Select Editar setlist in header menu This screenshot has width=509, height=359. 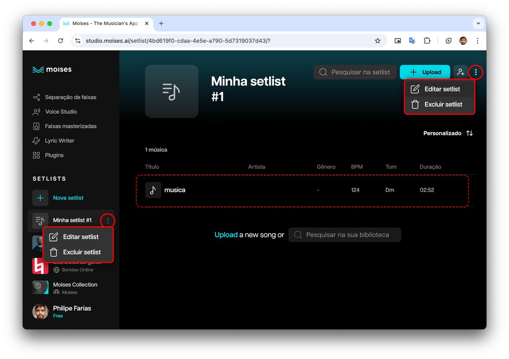tap(441, 89)
